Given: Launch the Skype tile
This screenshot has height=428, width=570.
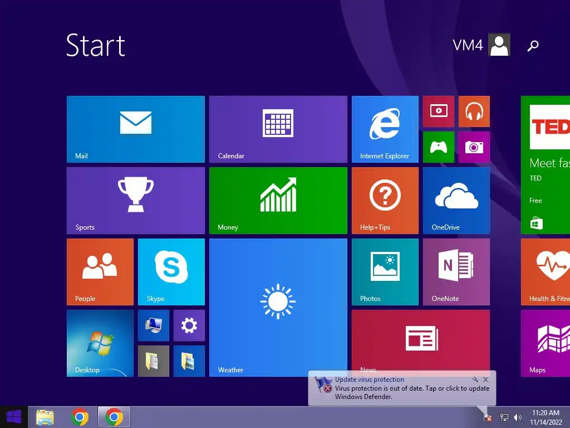Looking at the screenshot, I should [x=171, y=272].
